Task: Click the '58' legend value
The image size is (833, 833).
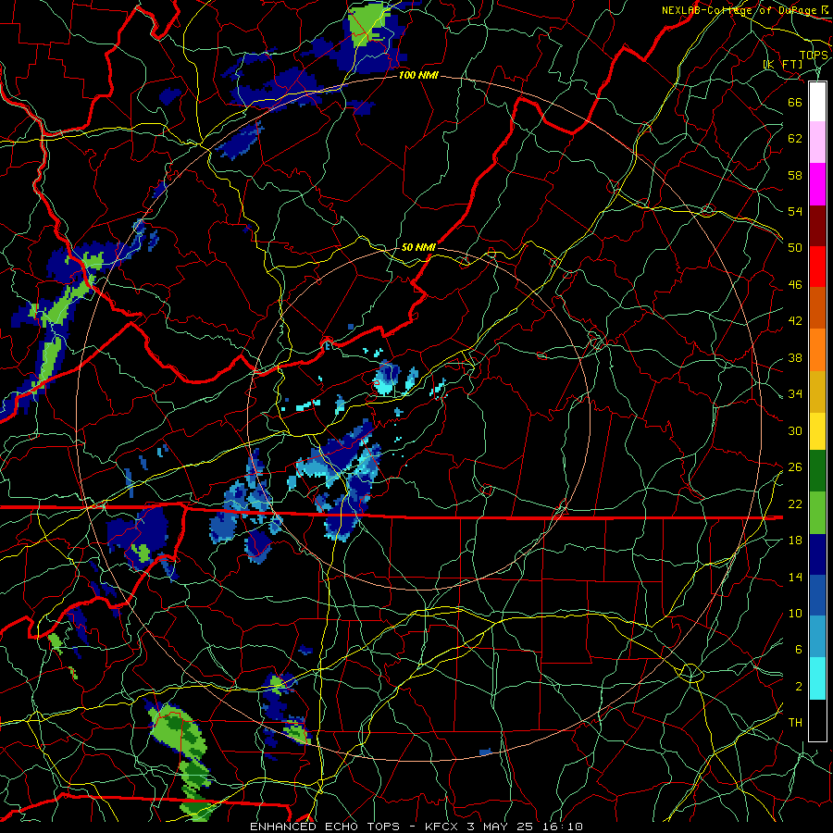Action: [x=795, y=175]
